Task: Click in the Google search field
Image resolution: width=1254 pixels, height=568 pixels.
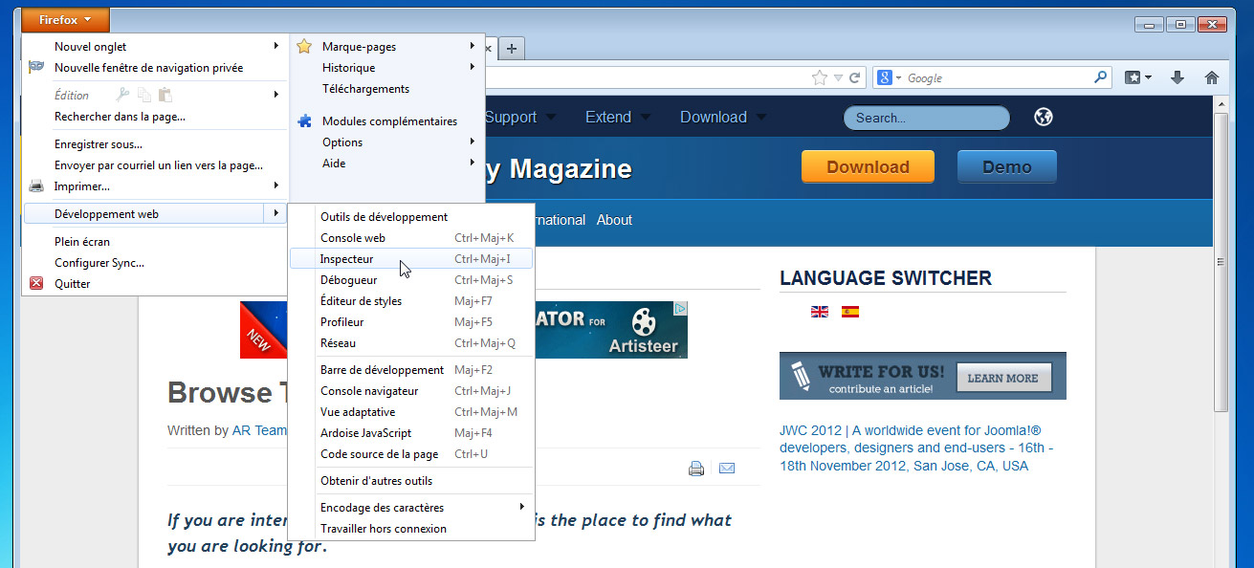Action: [998, 77]
